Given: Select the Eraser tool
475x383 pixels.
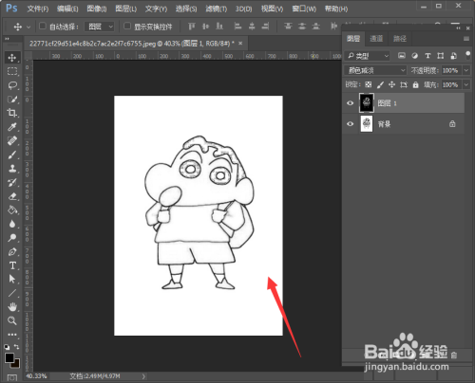Looking at the screenshot, I should pos(12,196).
